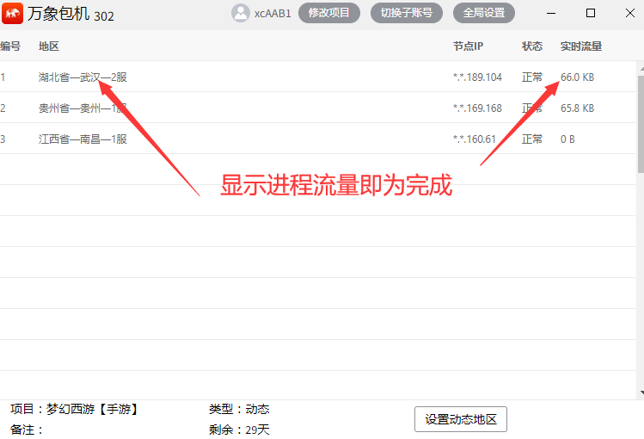
Task: Click node IP *.*.169.168
Action: click(x=477, y=108)
